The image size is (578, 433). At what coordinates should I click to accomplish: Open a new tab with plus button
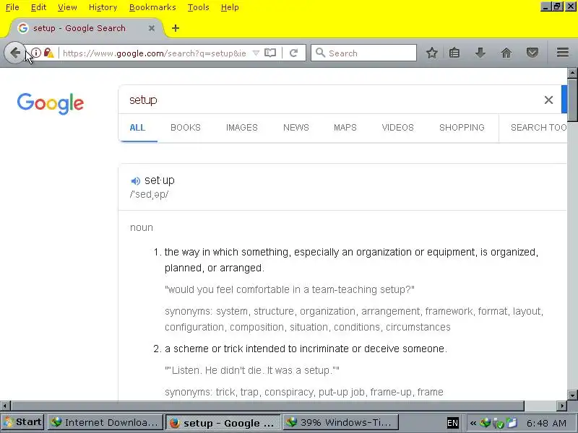(176, 28)
